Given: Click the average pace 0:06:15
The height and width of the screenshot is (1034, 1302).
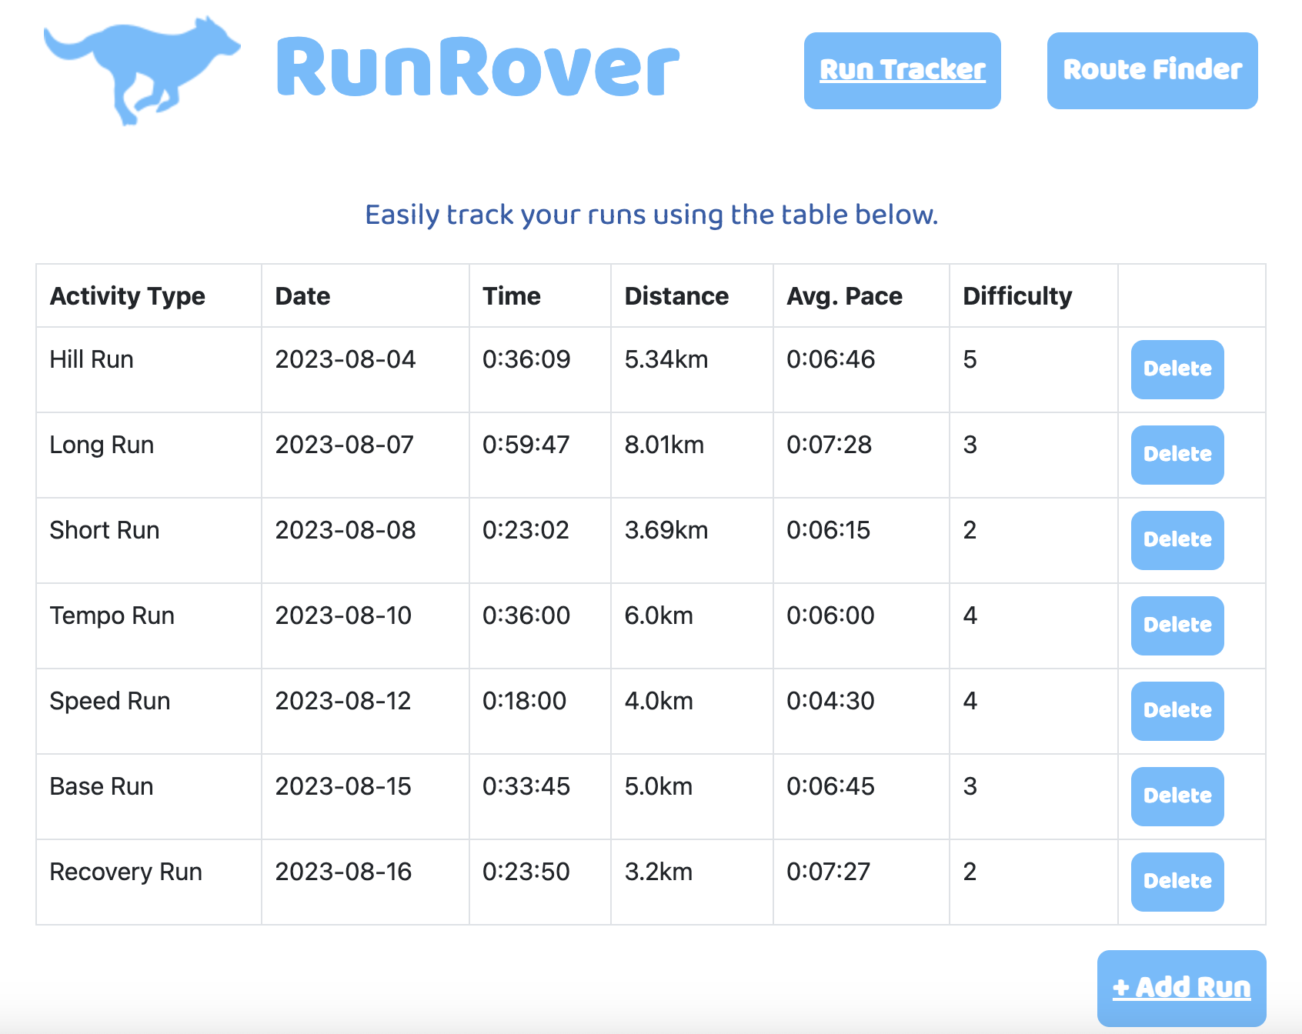Looking at the screenshot, I should (x=828, y=530).
